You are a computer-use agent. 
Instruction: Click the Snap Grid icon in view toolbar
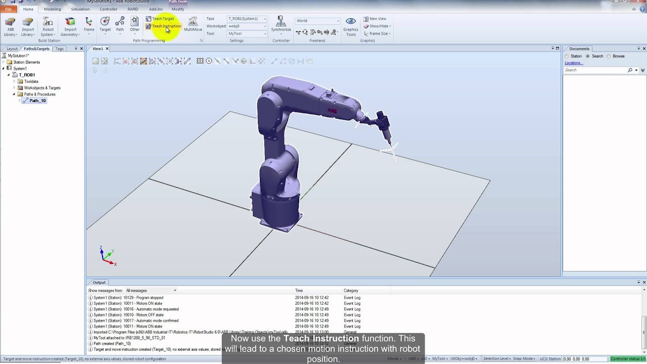coord(261,61)
